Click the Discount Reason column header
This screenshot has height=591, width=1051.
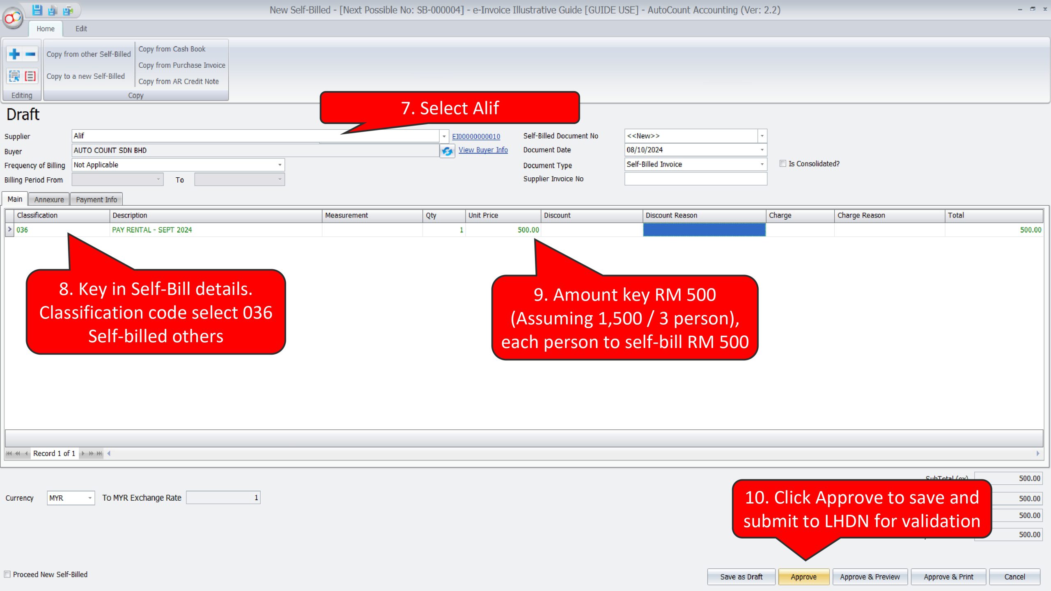704,215
